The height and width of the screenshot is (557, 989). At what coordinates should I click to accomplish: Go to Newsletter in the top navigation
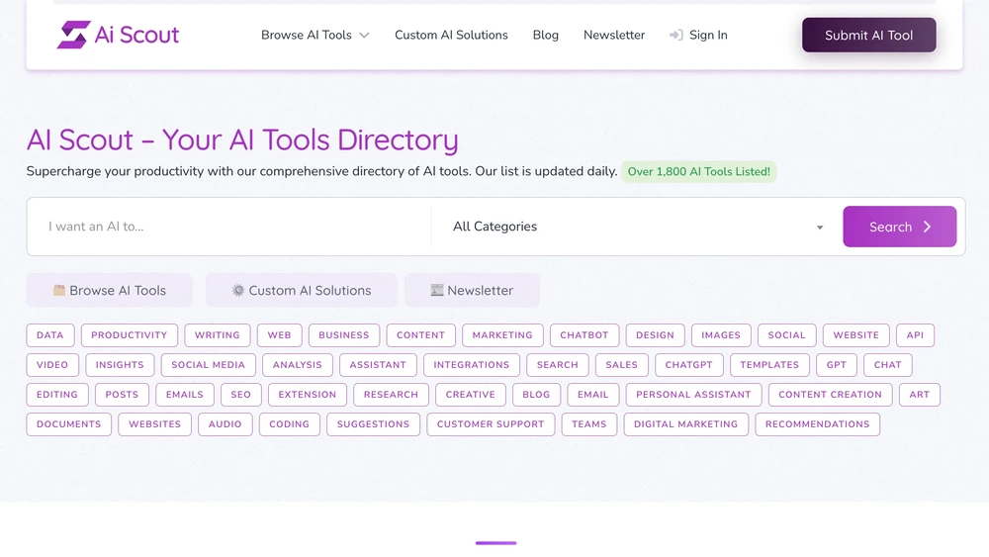click(614, 36)
